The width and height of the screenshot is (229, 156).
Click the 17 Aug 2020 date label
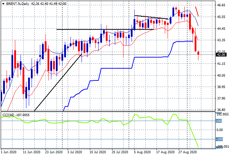[165, 152]
